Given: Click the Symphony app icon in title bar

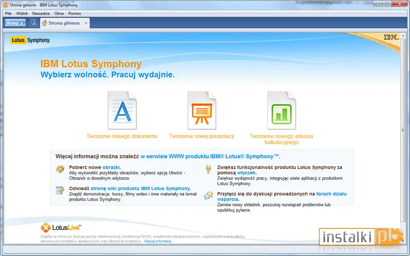Looking at the screenshot, I should tap(5, 5).
